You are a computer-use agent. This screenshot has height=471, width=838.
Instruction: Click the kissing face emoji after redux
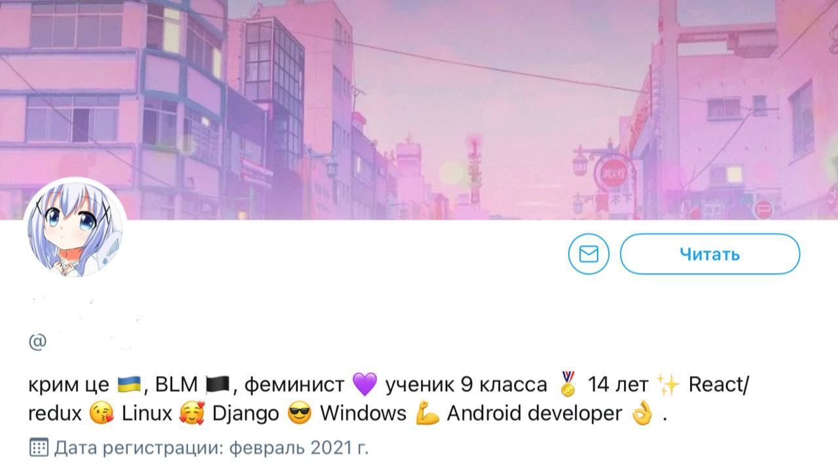click(101, 414)
